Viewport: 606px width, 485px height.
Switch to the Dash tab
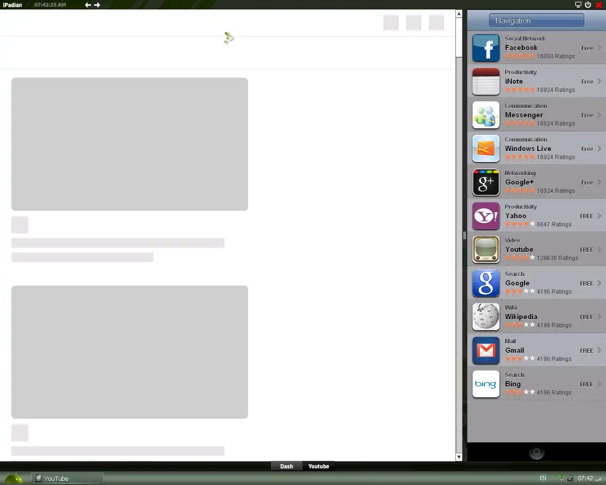click(x=286, y=467)
